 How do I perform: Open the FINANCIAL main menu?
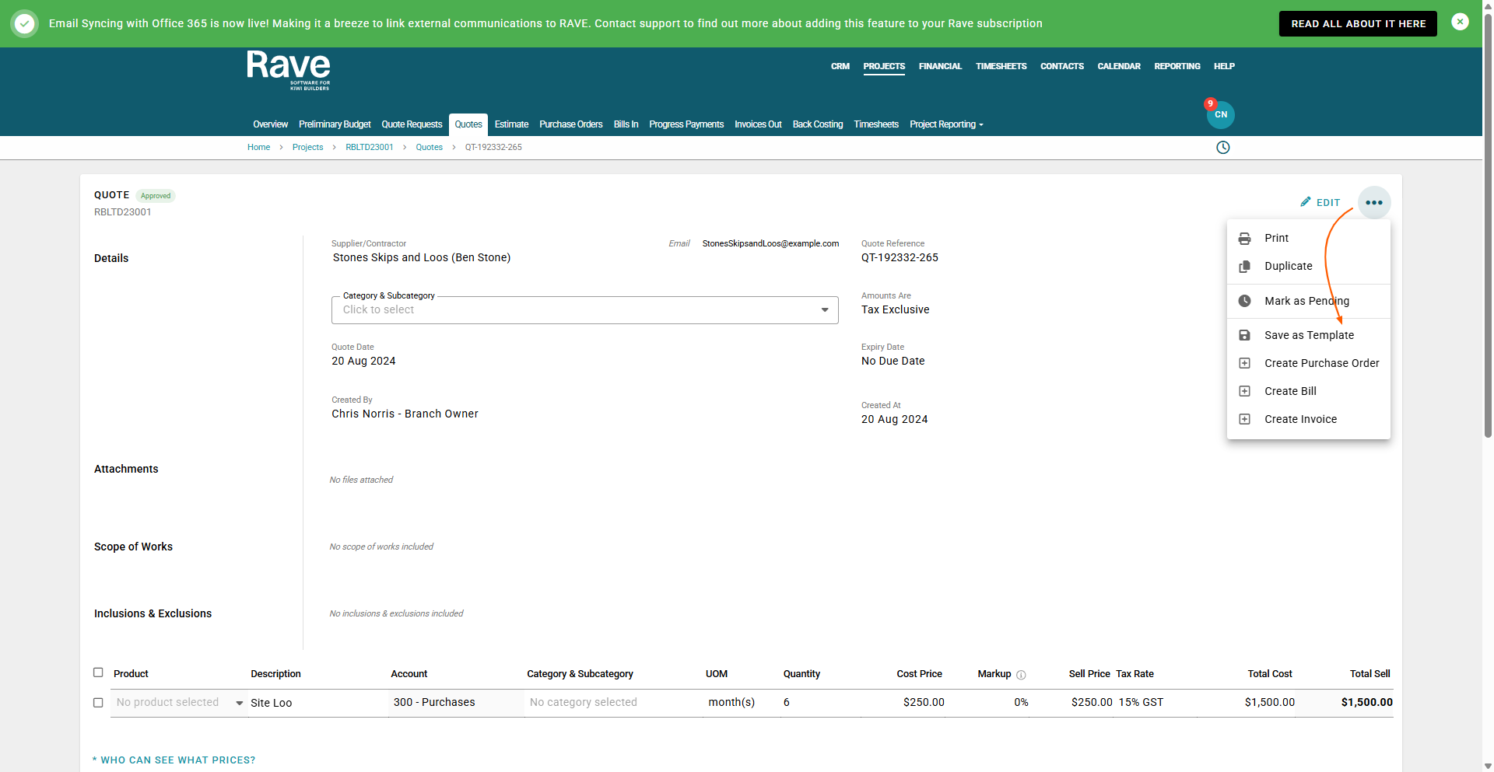pyautogui.click(x=940, y=67)
